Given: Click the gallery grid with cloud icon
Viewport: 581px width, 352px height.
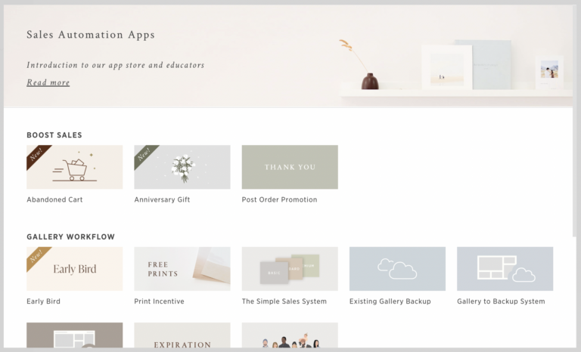Looking at the screenshot, I should point(505,269).
